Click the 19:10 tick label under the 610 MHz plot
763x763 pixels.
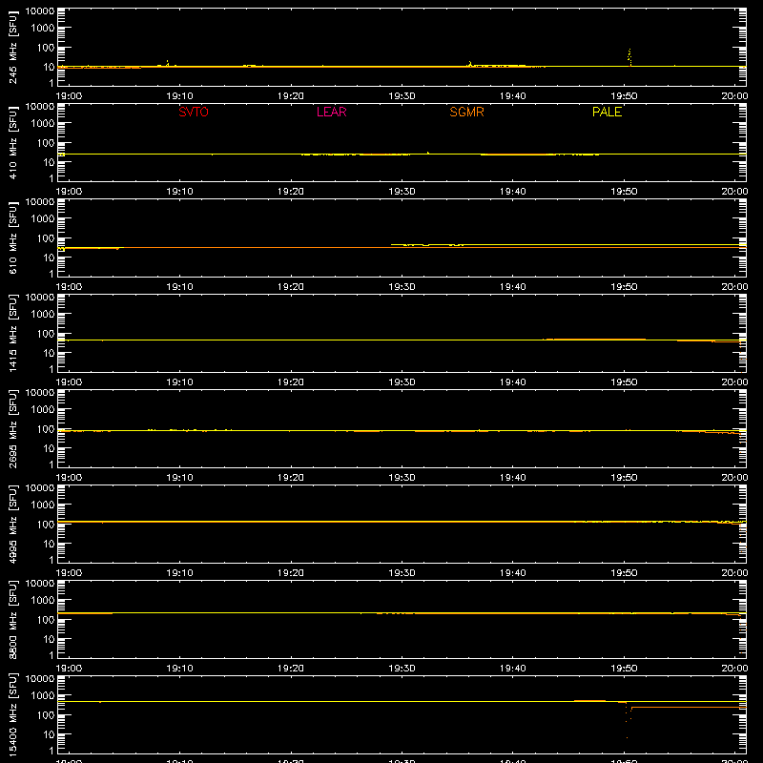(179, 287)
